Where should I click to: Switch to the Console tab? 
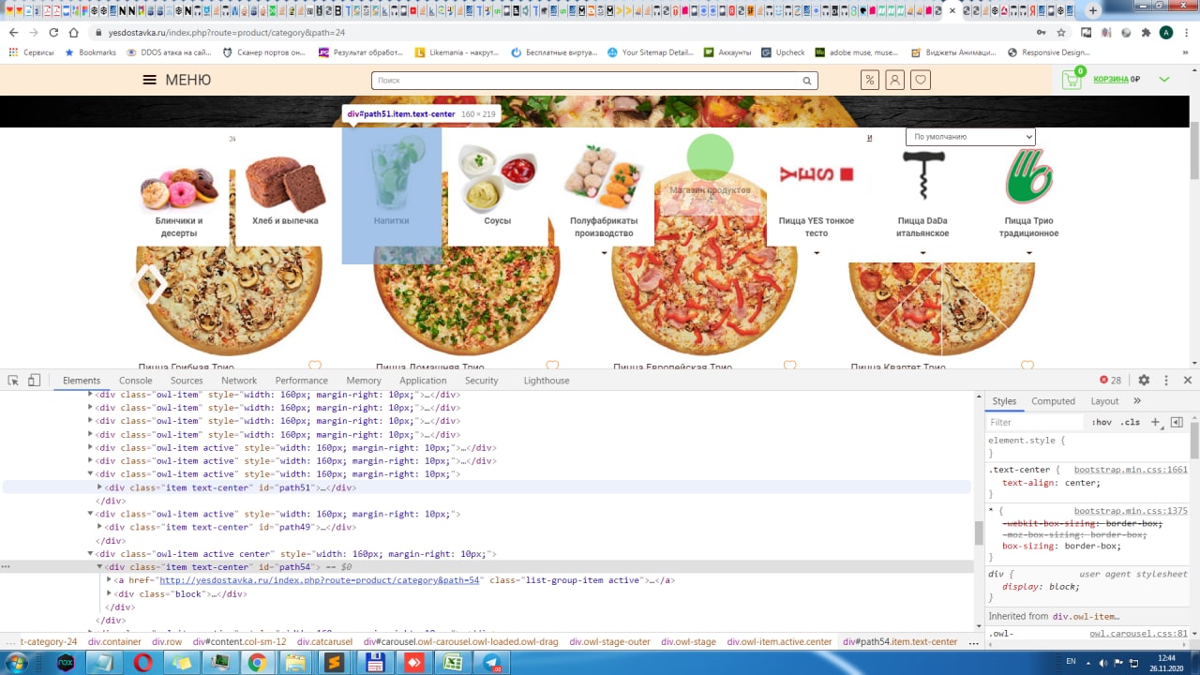[x=135, y=381]
